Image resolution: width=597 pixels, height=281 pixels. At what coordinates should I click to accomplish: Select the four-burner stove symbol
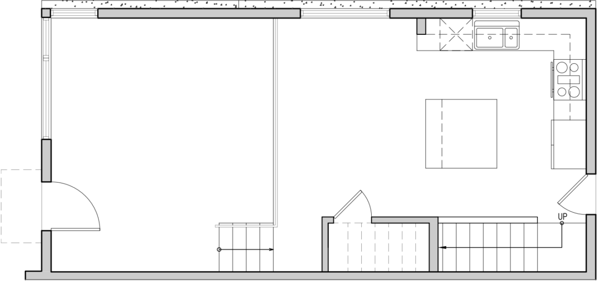(x=569, y=80)
